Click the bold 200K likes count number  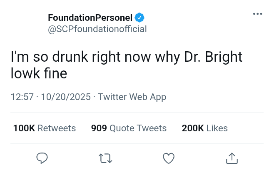(192, 128)
